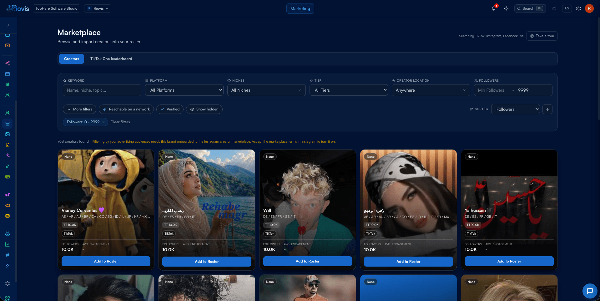The height and width of the screenshot is (301, 600).
Task: Click the TopHare Software Studio label
Action: click(57, 8)
